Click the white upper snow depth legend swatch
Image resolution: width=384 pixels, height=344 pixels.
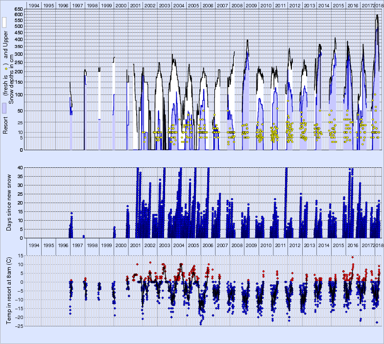click(x=4, y=23)
